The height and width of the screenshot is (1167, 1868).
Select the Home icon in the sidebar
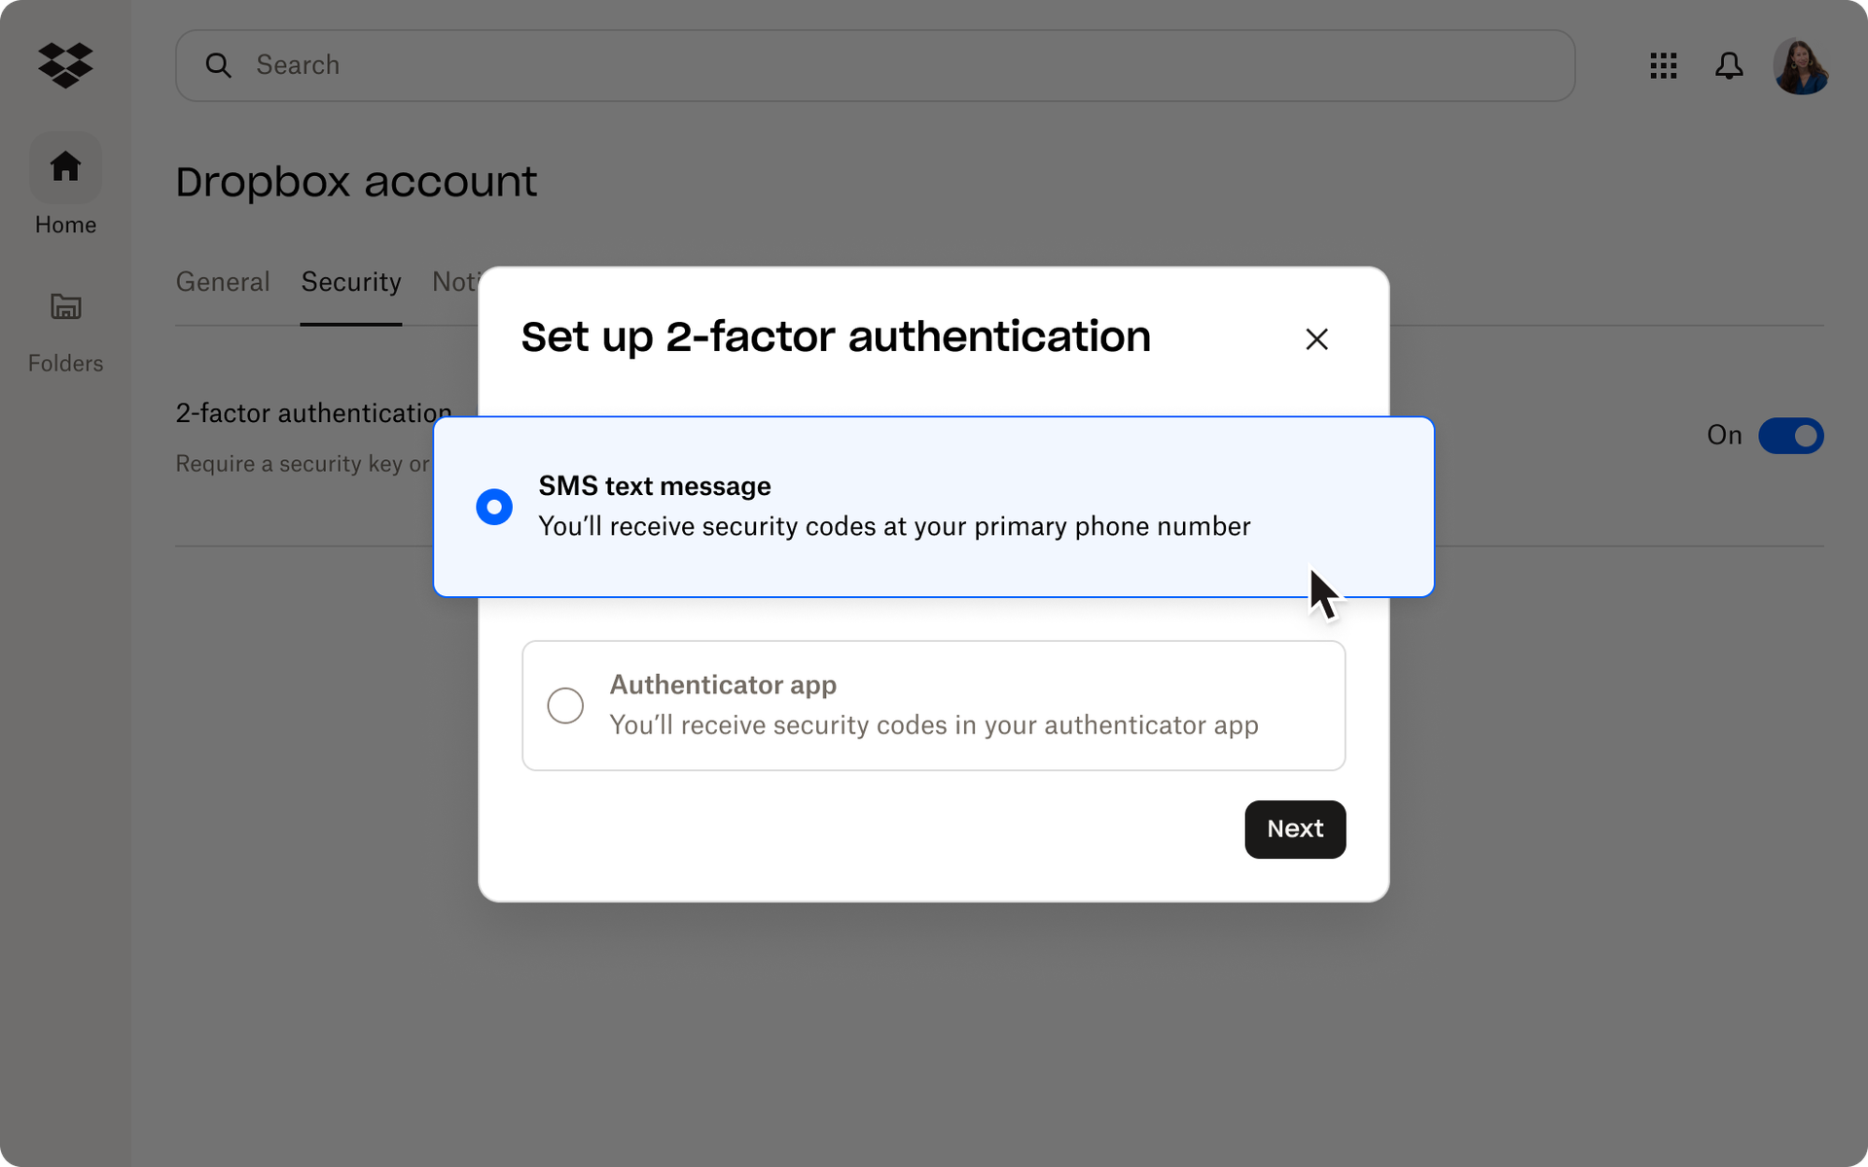pyautogui.click(x=64, y=166)
